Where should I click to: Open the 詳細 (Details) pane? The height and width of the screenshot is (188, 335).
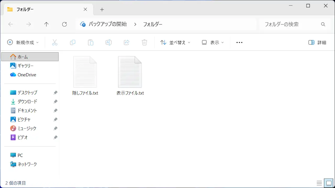click(317, 42)
